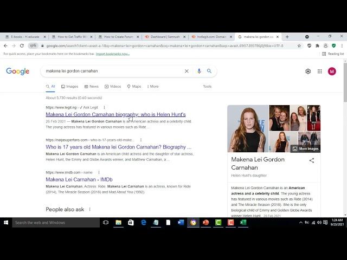Open result options for naijasuperfans listing
The image size is (347, 260).
(x=141, y=140)
